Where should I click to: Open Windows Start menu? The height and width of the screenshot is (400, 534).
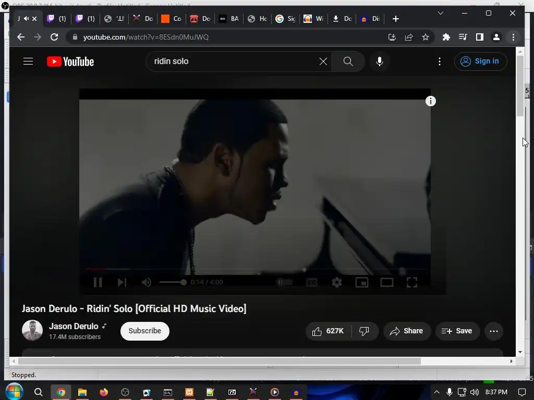[x=14, y=392]
